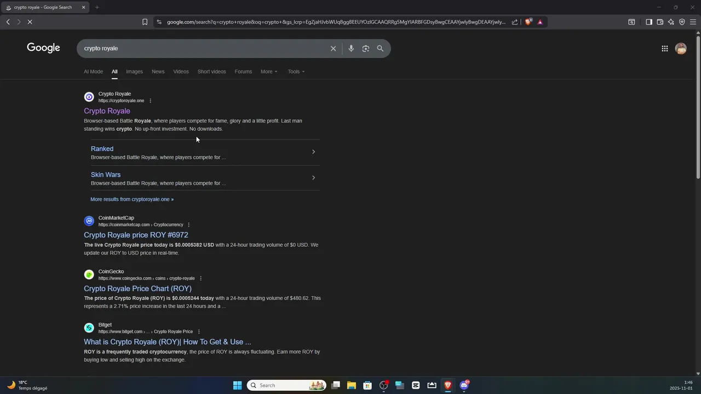Open Task View in the taskbar
Screen dimensions: 701x394
click(x=336, y=385)
